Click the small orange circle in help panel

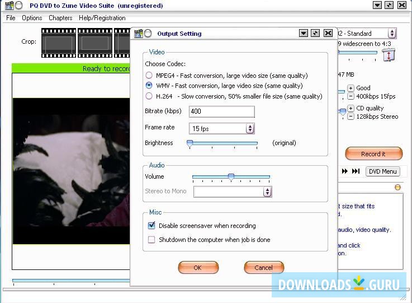(x=398, y=187)
